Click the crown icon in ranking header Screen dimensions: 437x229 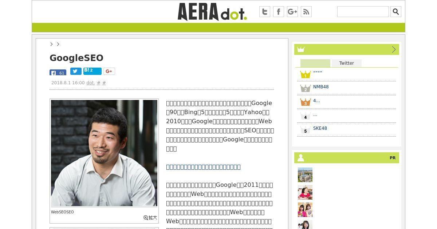tap(301, 49)
